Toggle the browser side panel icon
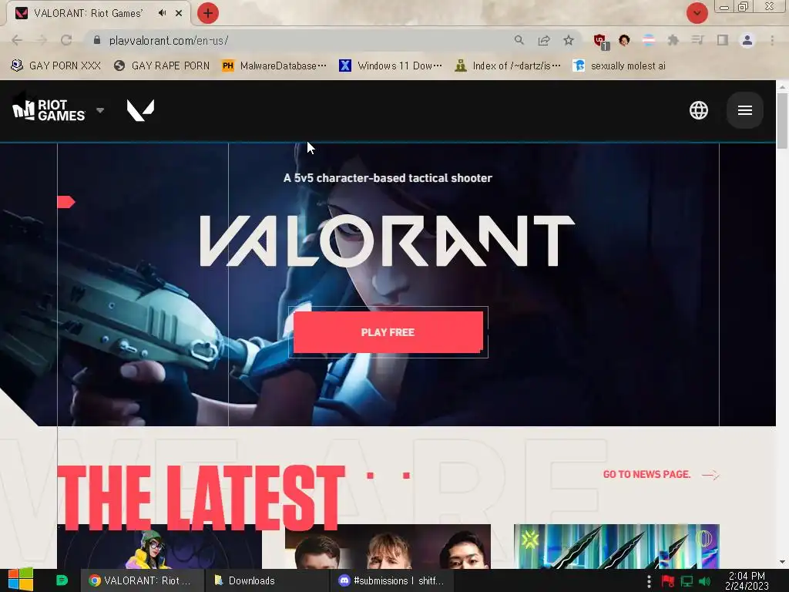The image size is (789, 592). (x=723, y=40)
